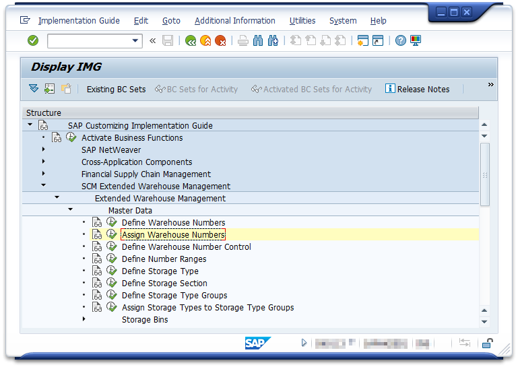Image resolution: width=518 pixels, height=367 pixels.
Task: Select Assign Warehouse Numbers tree entry
Action: [173, 235]
